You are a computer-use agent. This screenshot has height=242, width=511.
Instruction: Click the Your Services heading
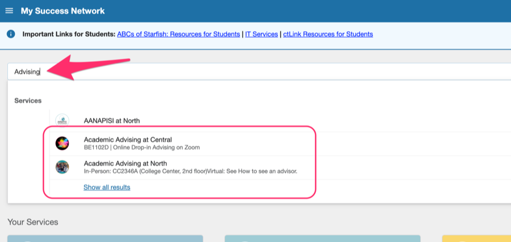[x=33, y=222]
